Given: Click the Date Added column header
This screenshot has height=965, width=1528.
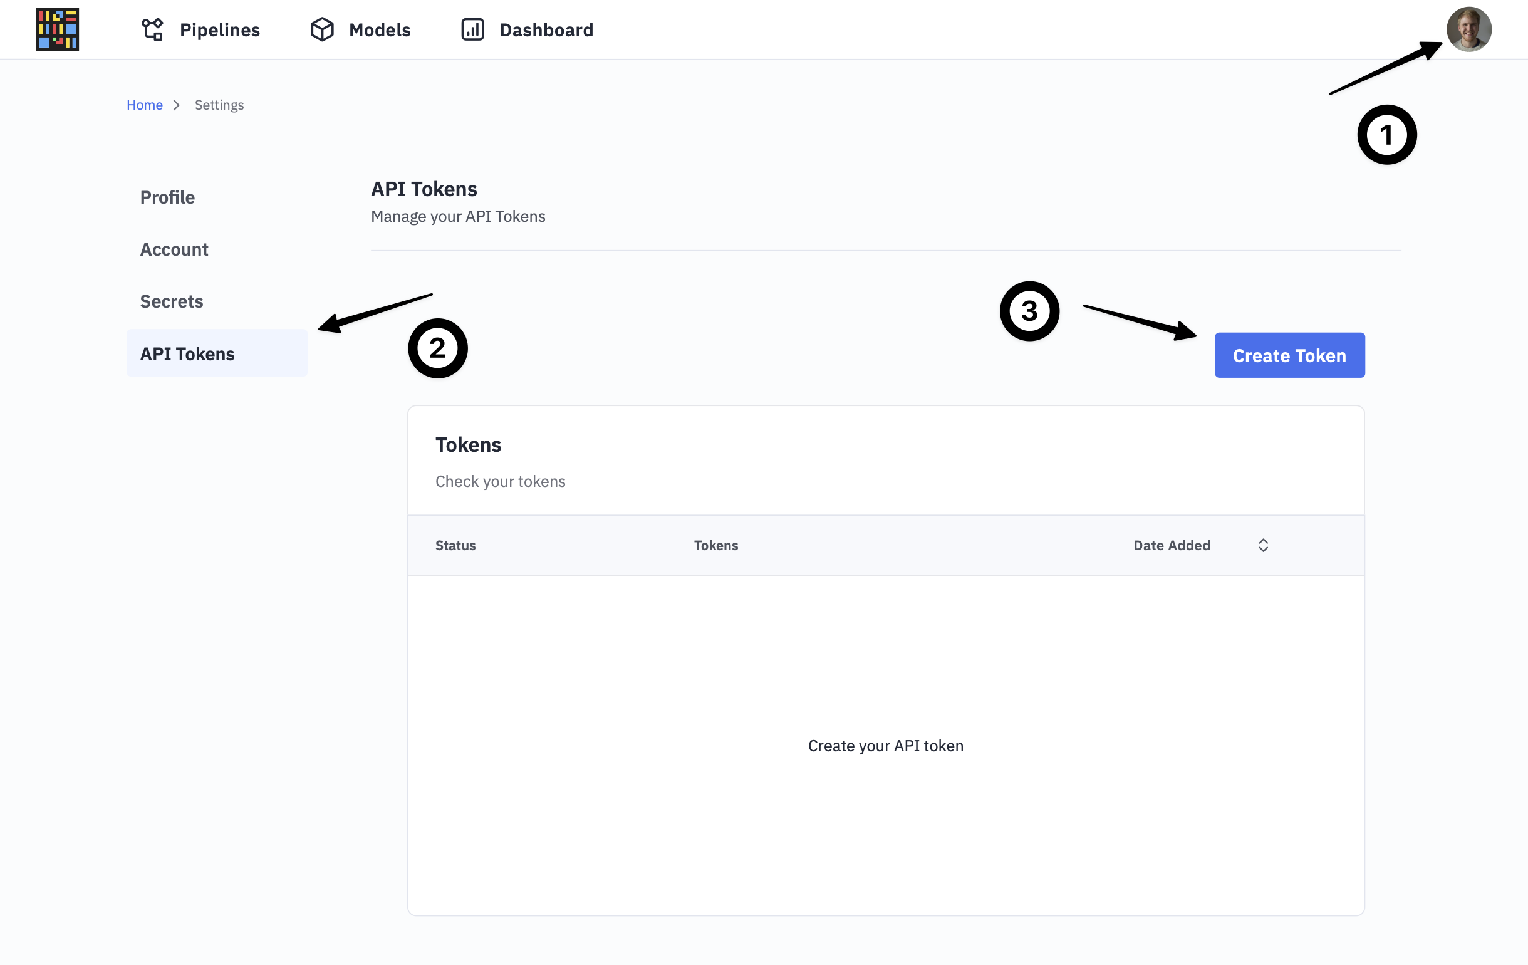Looking at the screenshot, I should click(x=1172, y=545).
